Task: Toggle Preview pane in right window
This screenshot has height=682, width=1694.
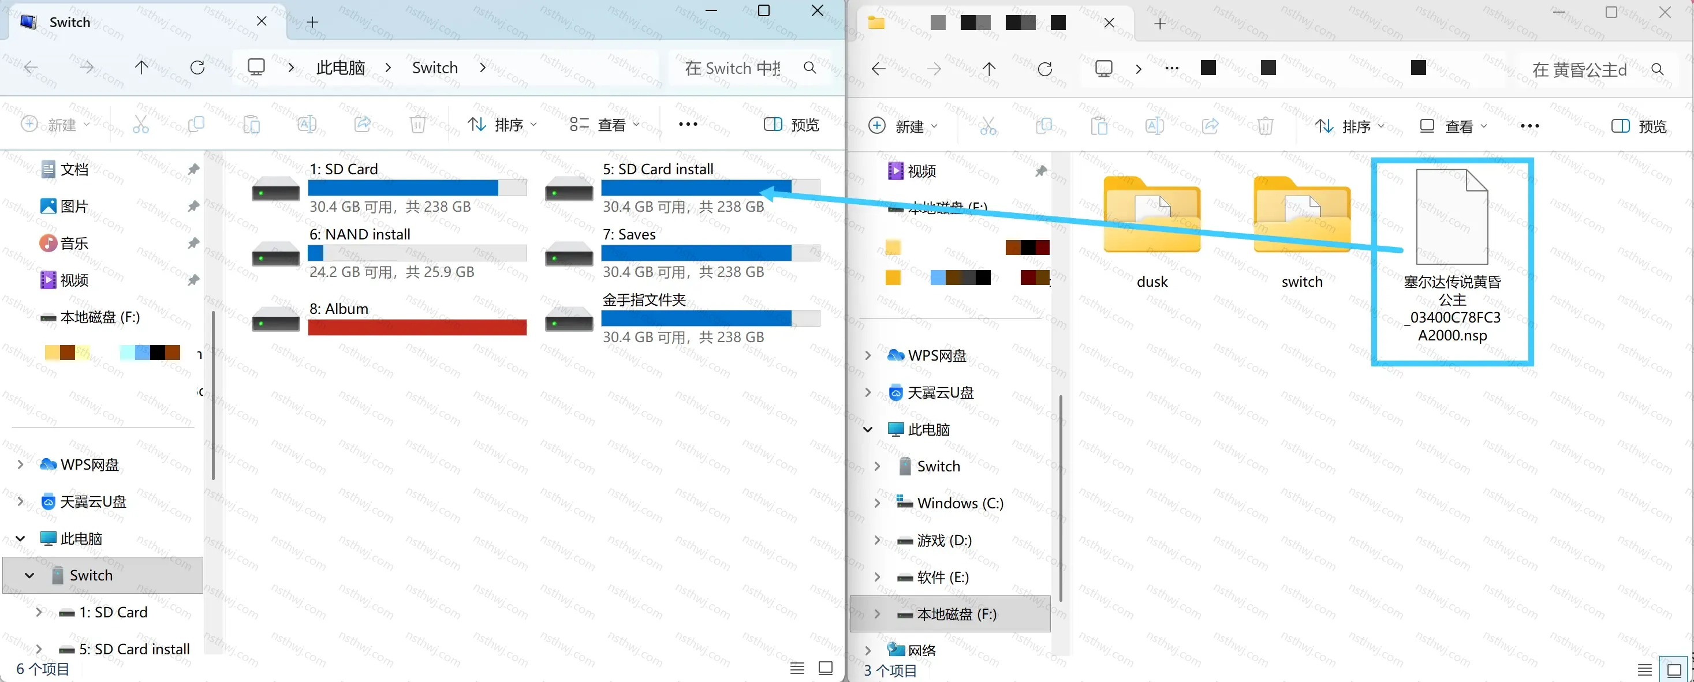Action: (x=1639, y=126)
